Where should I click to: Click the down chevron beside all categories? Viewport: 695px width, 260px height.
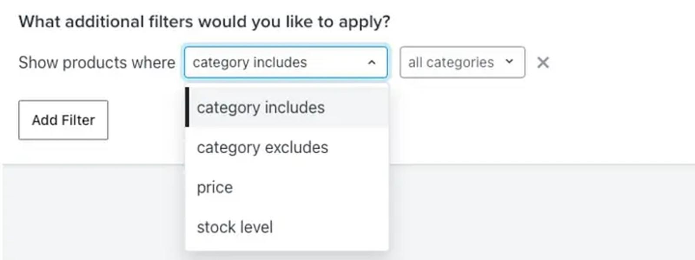click(509, 62)
